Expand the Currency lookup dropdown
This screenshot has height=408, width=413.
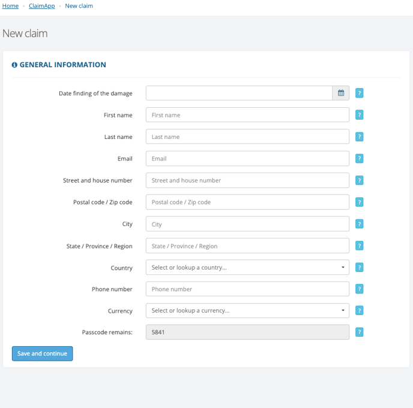(x=247, y=310)
